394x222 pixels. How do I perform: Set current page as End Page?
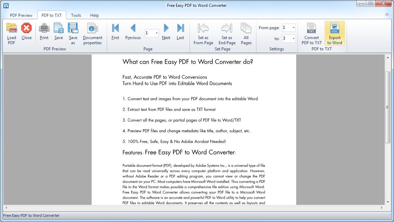coord(227,33)
